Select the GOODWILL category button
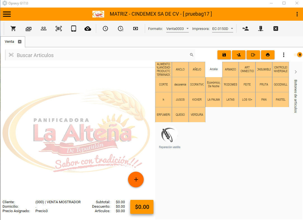The width and height of the screenshot is (303, 220). (281, 84)
